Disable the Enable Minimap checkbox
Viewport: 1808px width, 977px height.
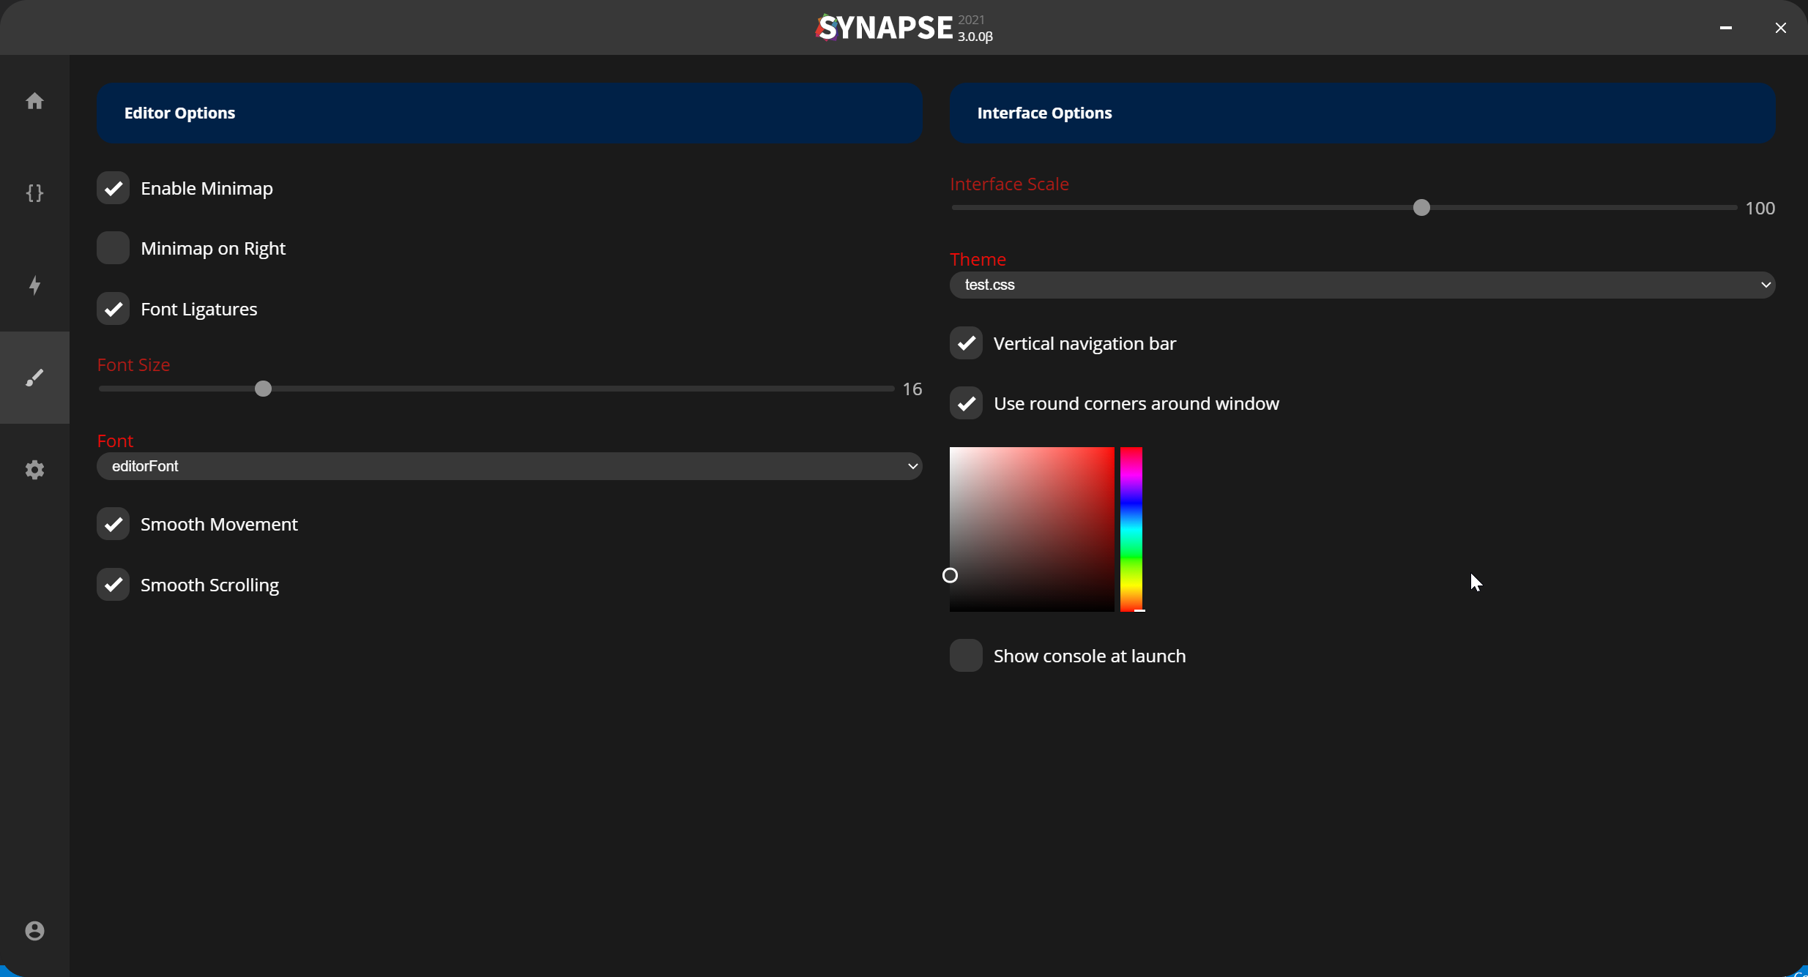coord(114,188)
